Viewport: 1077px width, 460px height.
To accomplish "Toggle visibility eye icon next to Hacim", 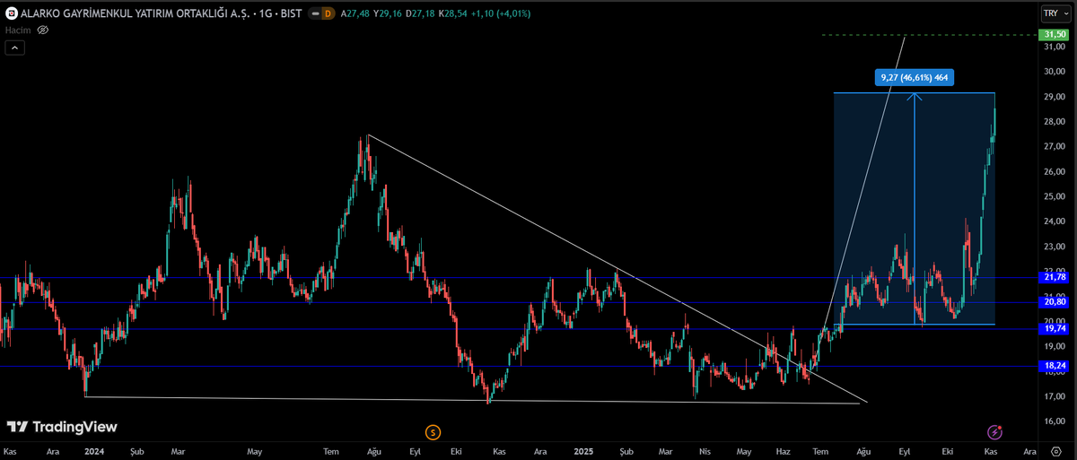I will tap(43, 30).
